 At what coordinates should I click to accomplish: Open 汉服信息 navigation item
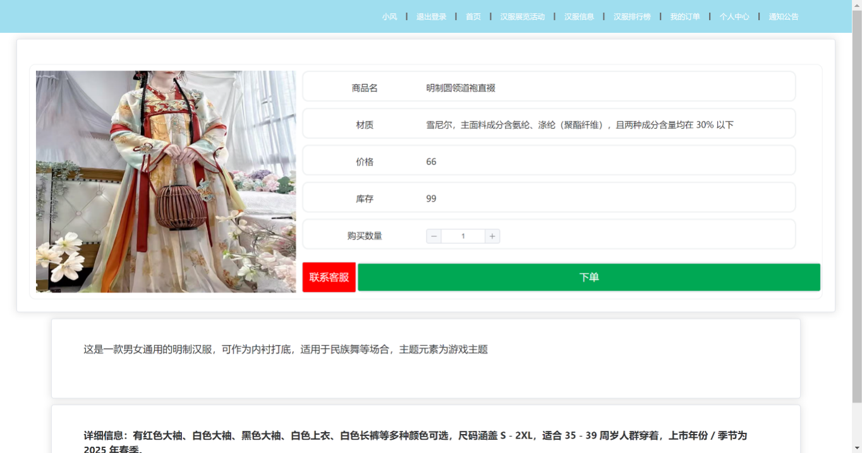click(x=579, y=17)
